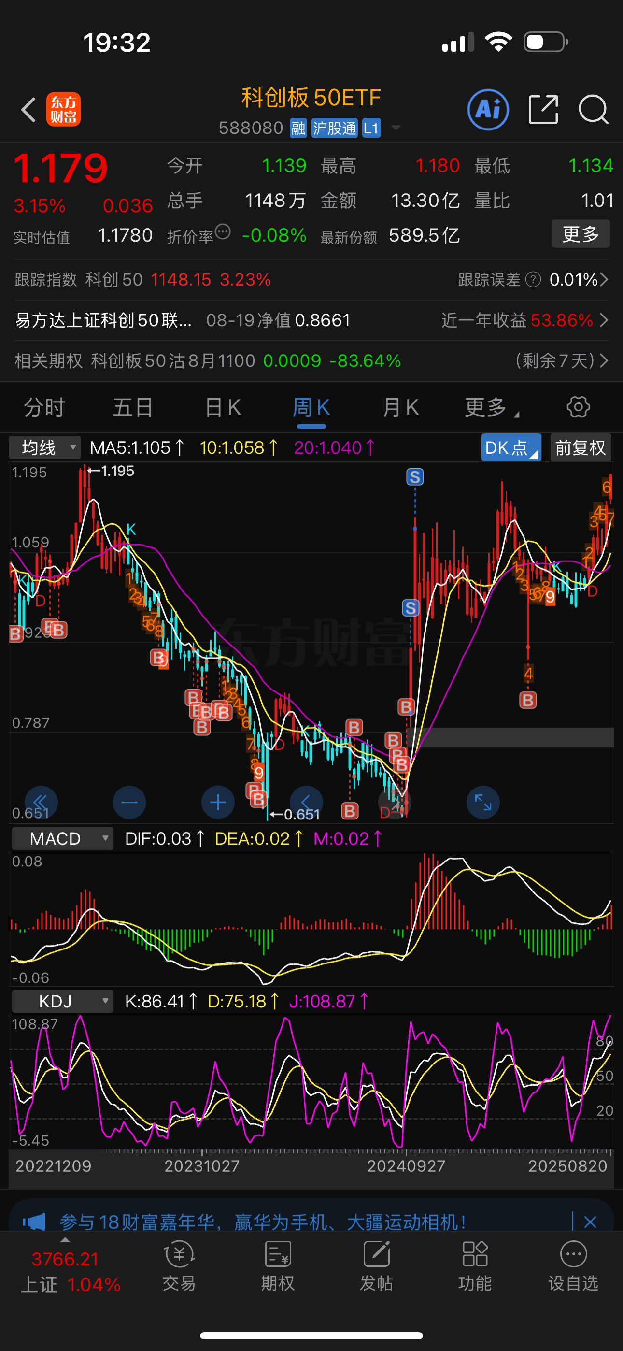The image size is (623, 1351).
Task: Zoom out chart with minus button
Action: point(129,802)
